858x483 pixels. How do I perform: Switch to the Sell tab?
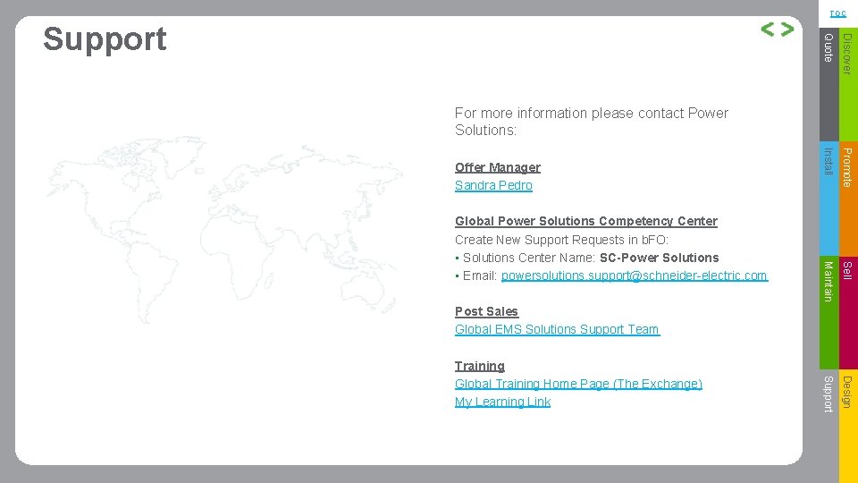pyautogui.click(x=848, y=312)
